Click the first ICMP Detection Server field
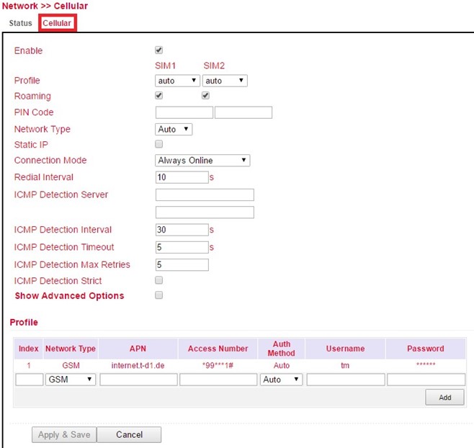Viewport: 474px width, 448px height. tap(205, 195)
